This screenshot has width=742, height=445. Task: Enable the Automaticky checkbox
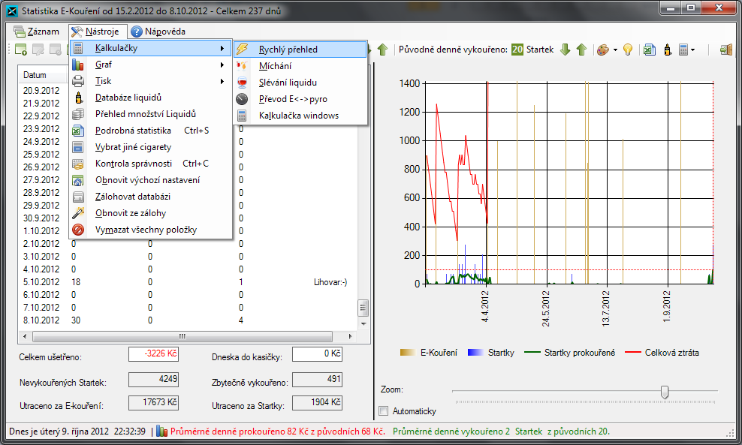coord(384,411)
